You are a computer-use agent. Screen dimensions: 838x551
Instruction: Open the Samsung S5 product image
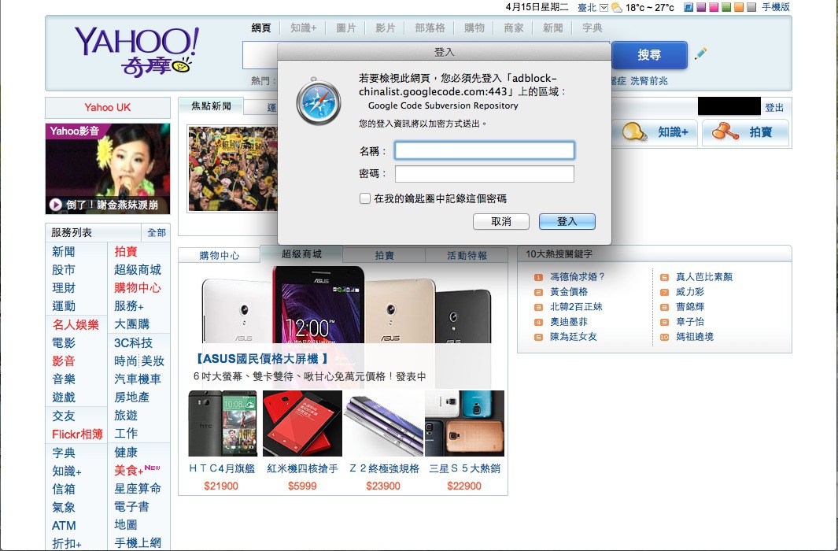(464, 423)
